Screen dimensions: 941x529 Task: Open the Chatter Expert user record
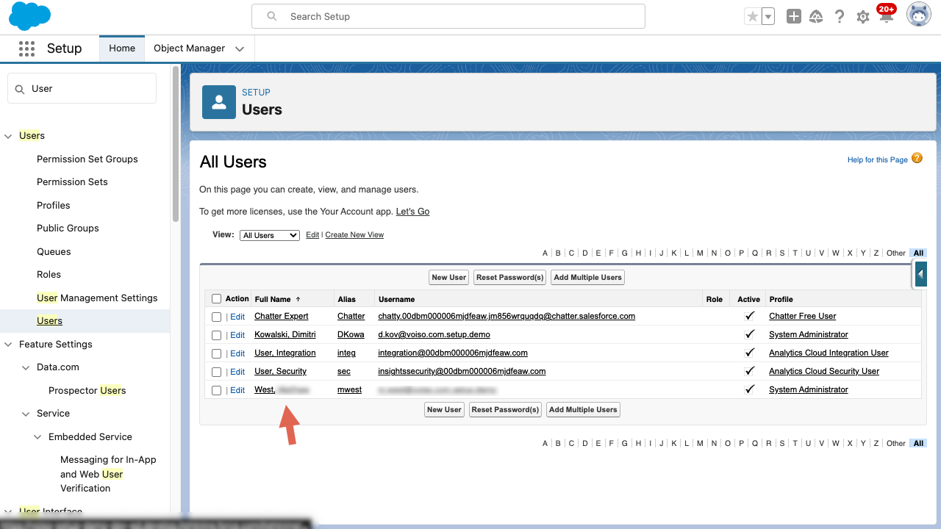click(x=282, y=317)
